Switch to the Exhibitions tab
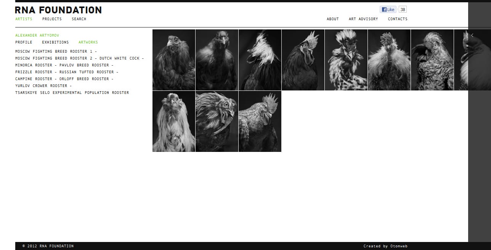 (x=55, y=42)
